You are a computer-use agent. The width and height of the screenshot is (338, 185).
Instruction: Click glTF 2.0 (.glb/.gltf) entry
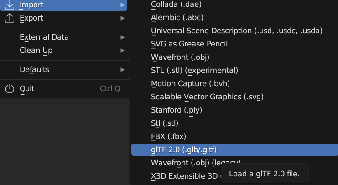tap(234, 149)
